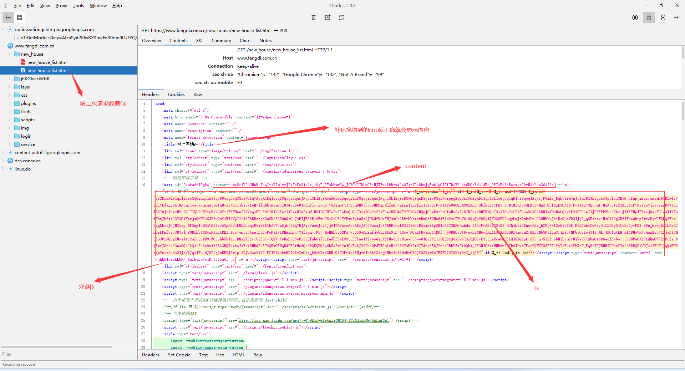The width and height of the screenshot is (685, 371).
Task: Expand the jhKGIvczkKbR folder
Action: click(10, 78)
